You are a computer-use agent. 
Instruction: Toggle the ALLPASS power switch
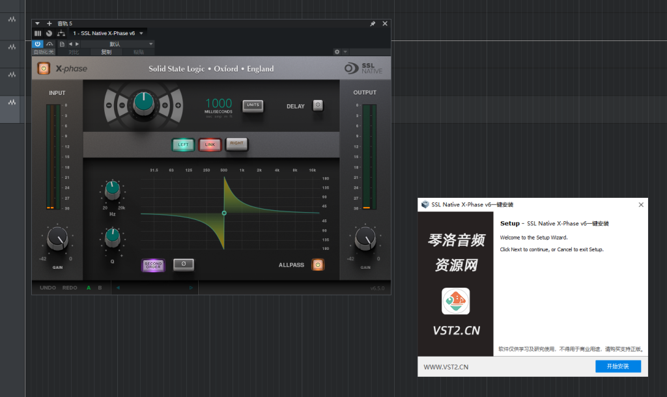[x=319, y=264]
